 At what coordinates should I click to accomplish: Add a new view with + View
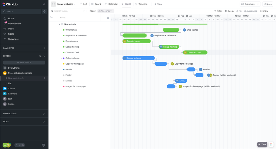(159, 4)
